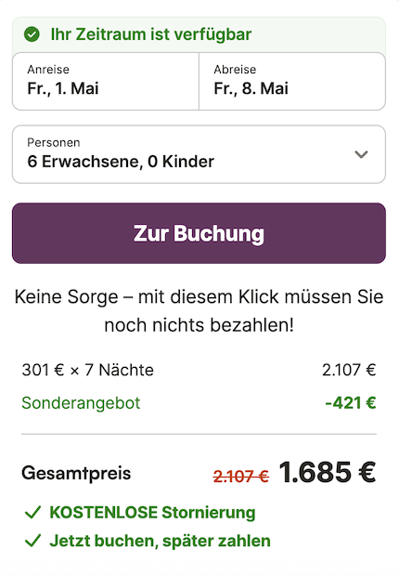Click the Zur Buchung button
399x576 pixels.
(x=199, y=233)
